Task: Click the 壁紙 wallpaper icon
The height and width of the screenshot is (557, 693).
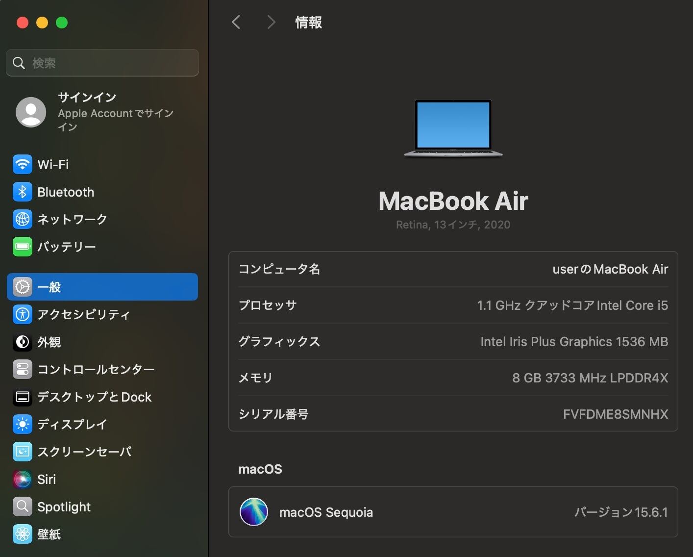Action: click(23, 534)
